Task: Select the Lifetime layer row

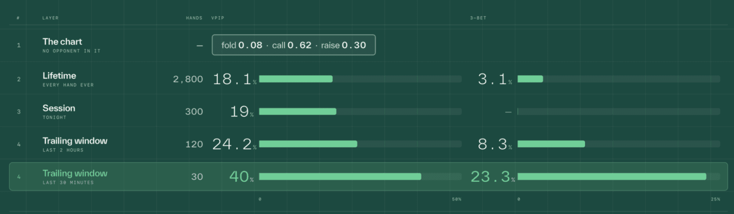Action: (368, 79)
